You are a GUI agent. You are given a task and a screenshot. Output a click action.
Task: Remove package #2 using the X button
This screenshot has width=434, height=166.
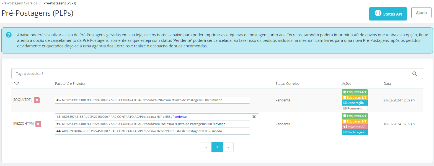coord(254,117)
